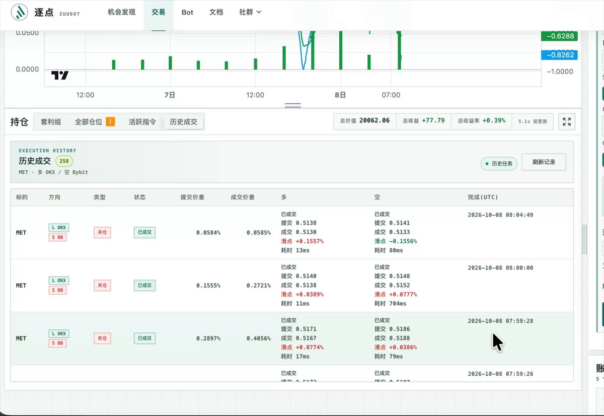Click the 逐点 ZUUDOT logo
The image size is (604, 416).
[x=45, y=13]
